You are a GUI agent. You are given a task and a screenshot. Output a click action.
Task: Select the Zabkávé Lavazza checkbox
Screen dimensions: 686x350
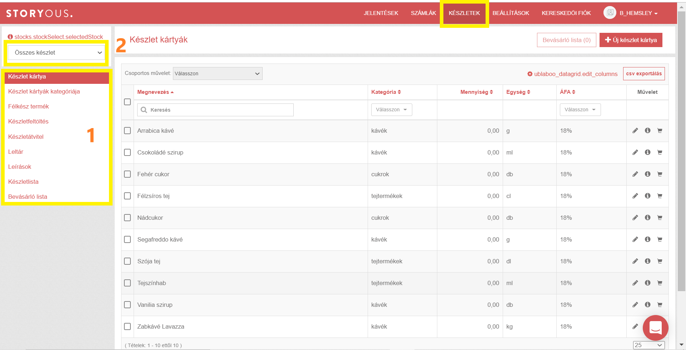click(127, 326)
